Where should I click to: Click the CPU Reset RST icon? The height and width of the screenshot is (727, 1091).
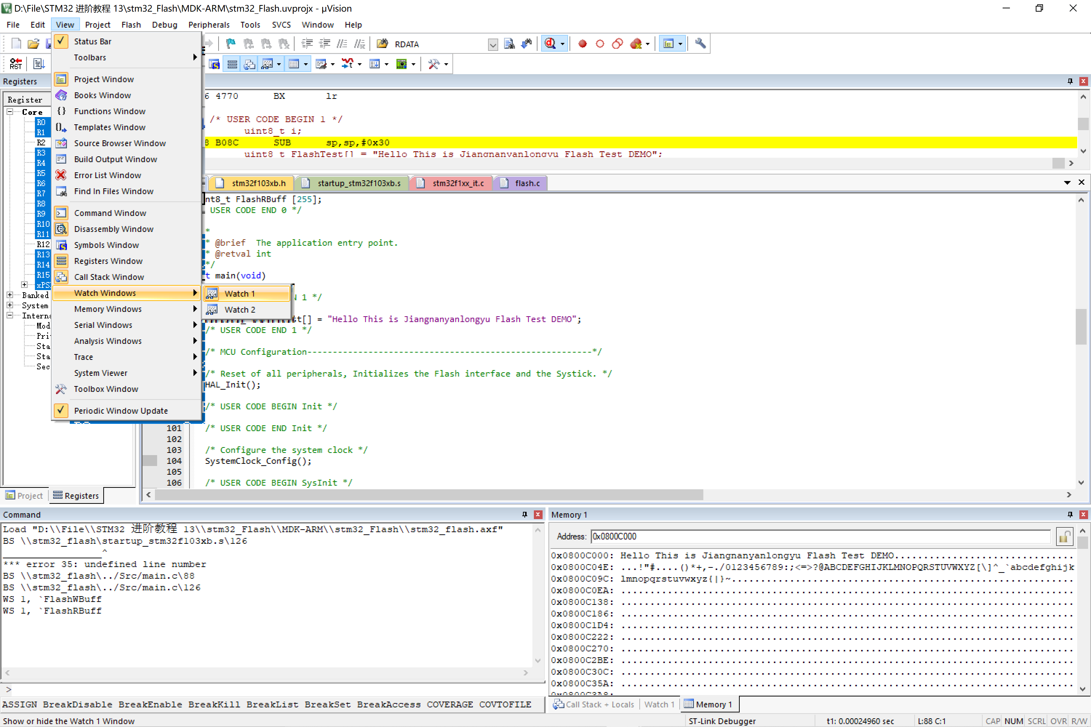(x=16, y=64)
